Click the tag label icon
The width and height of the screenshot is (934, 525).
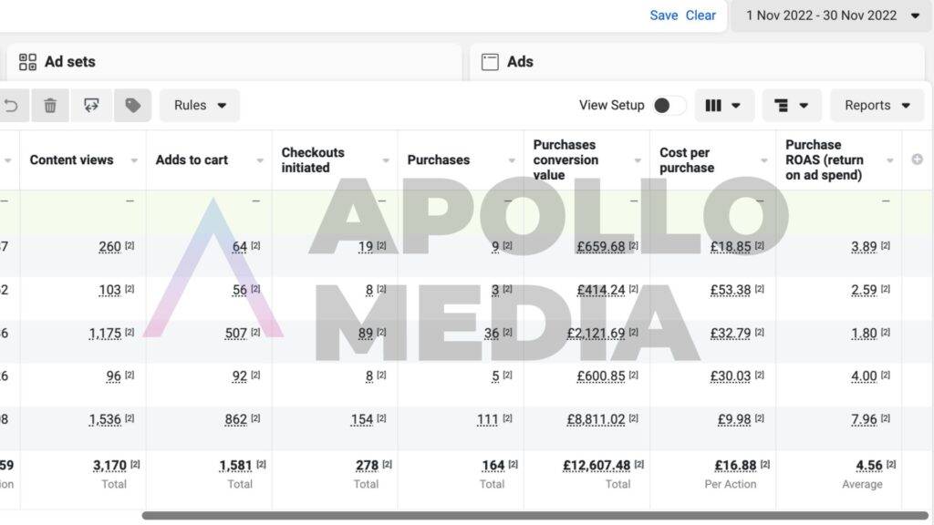coord(132,106)
